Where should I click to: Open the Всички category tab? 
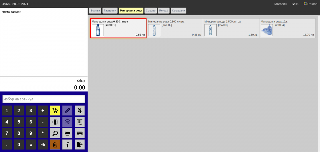click(95, 11)
